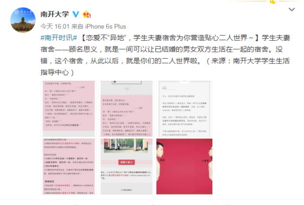Open the Nankai University profile avatar
Viewport: 304px width, 205px height.
23,20
